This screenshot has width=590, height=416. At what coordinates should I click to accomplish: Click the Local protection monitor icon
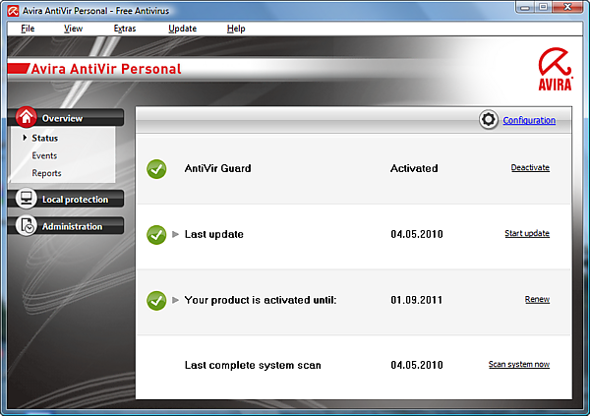tap(27, 200)
